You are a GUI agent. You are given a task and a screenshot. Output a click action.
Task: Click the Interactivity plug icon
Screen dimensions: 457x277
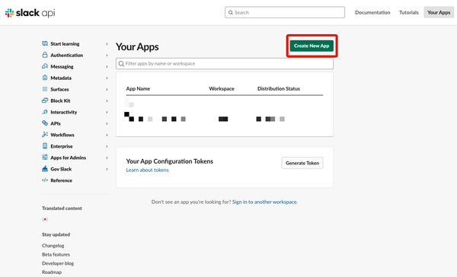[x=45, y=112]
